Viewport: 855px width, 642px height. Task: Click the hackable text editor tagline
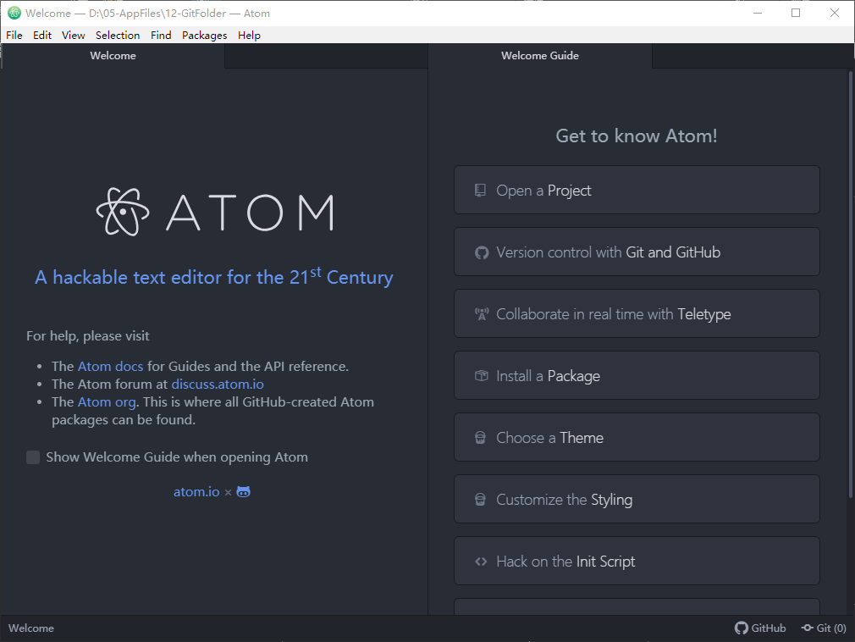(x=213, y=277)
